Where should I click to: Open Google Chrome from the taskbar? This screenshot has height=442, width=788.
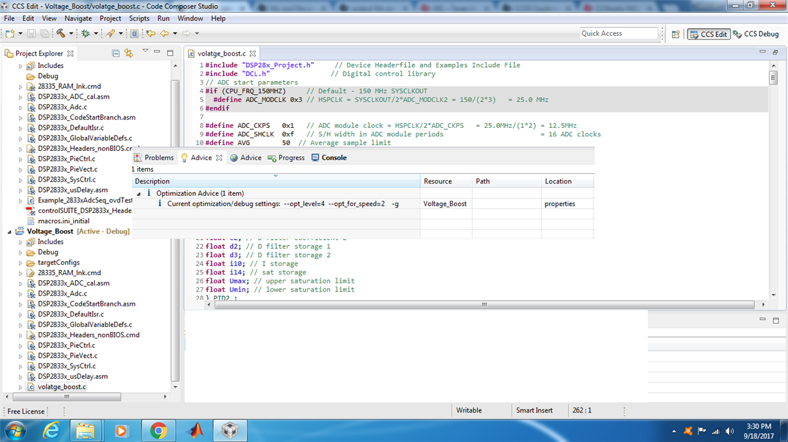point(158,430)
